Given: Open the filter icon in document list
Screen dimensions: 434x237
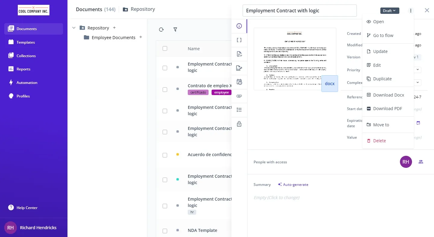Looking at the screenshot, I should coord(175,29).
